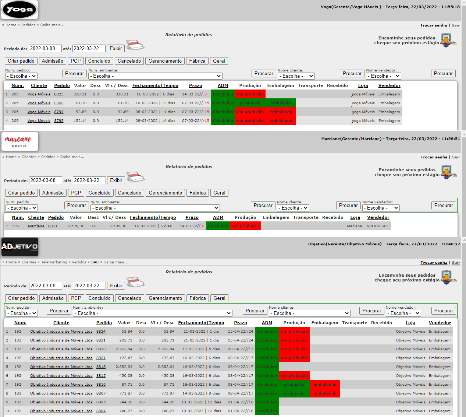466x417 pixels.
Task: Click Sair in the Objetivo panel
Action: (x=456, y=263)
